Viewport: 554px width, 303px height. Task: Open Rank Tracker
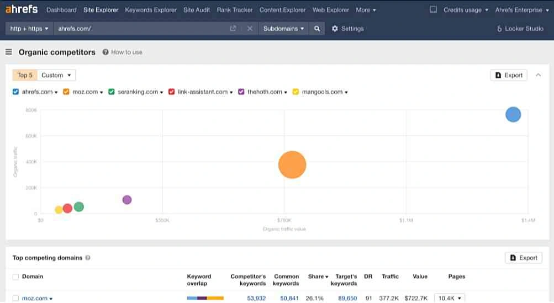[x=235, y=10]
